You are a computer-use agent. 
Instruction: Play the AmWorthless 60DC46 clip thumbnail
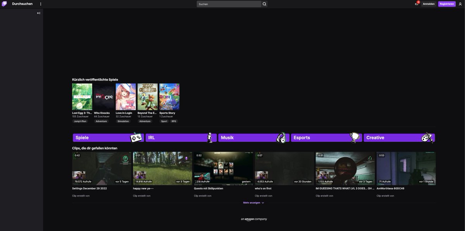click(406, 168)
